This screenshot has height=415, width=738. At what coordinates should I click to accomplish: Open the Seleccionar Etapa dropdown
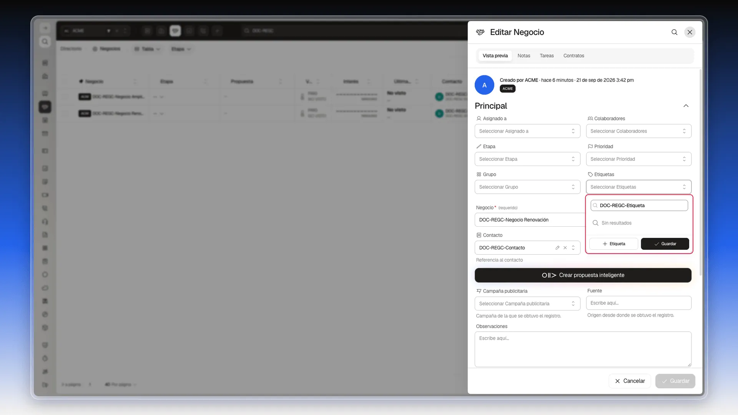coord(527,159)
